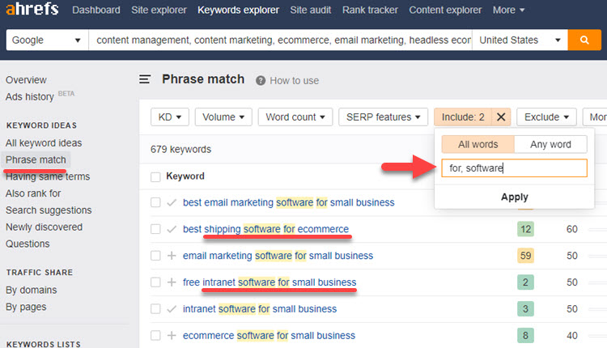This screenshot has width=607, height=348.
Task: Open the Questions link in sidebar
Action: click(28, 244)
